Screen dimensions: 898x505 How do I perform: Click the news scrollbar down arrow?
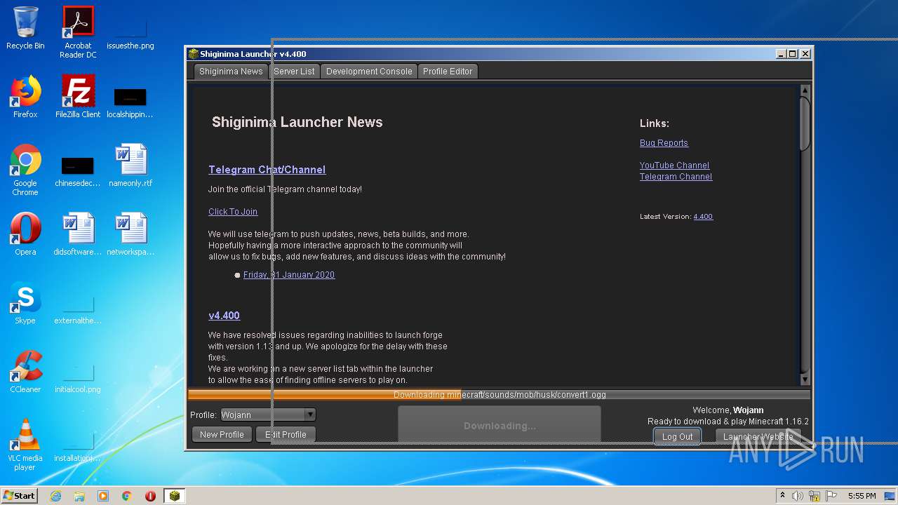805,379
